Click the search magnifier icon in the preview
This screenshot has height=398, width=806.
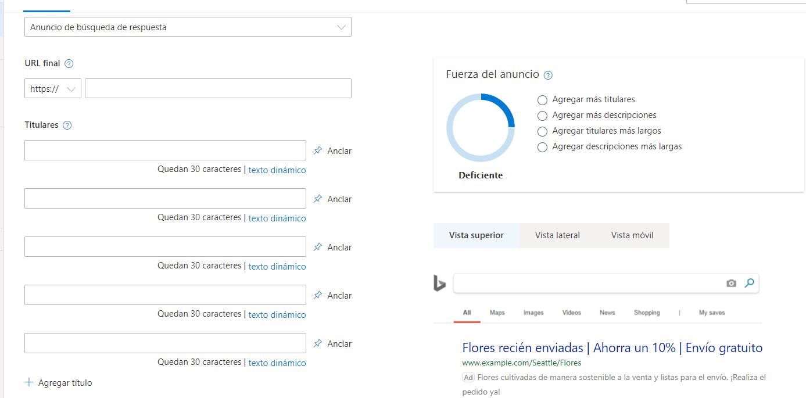749,283
